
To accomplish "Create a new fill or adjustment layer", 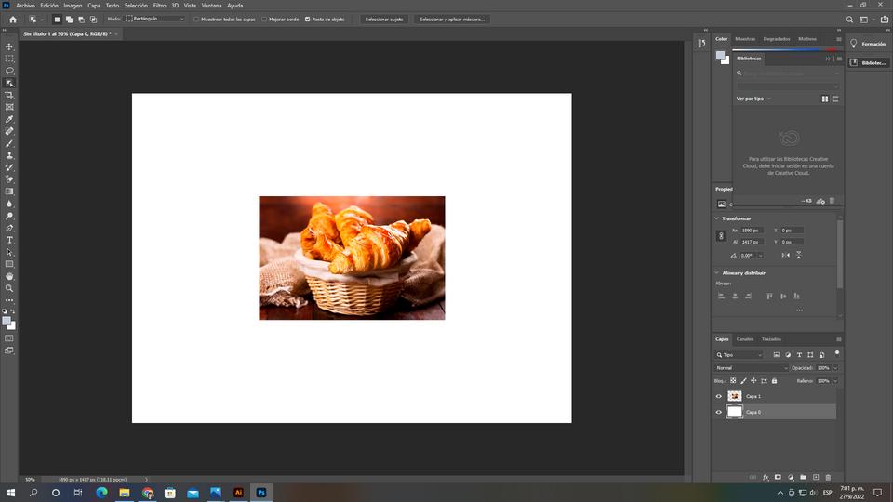I will pyautogui.click(x=791, y=477).
